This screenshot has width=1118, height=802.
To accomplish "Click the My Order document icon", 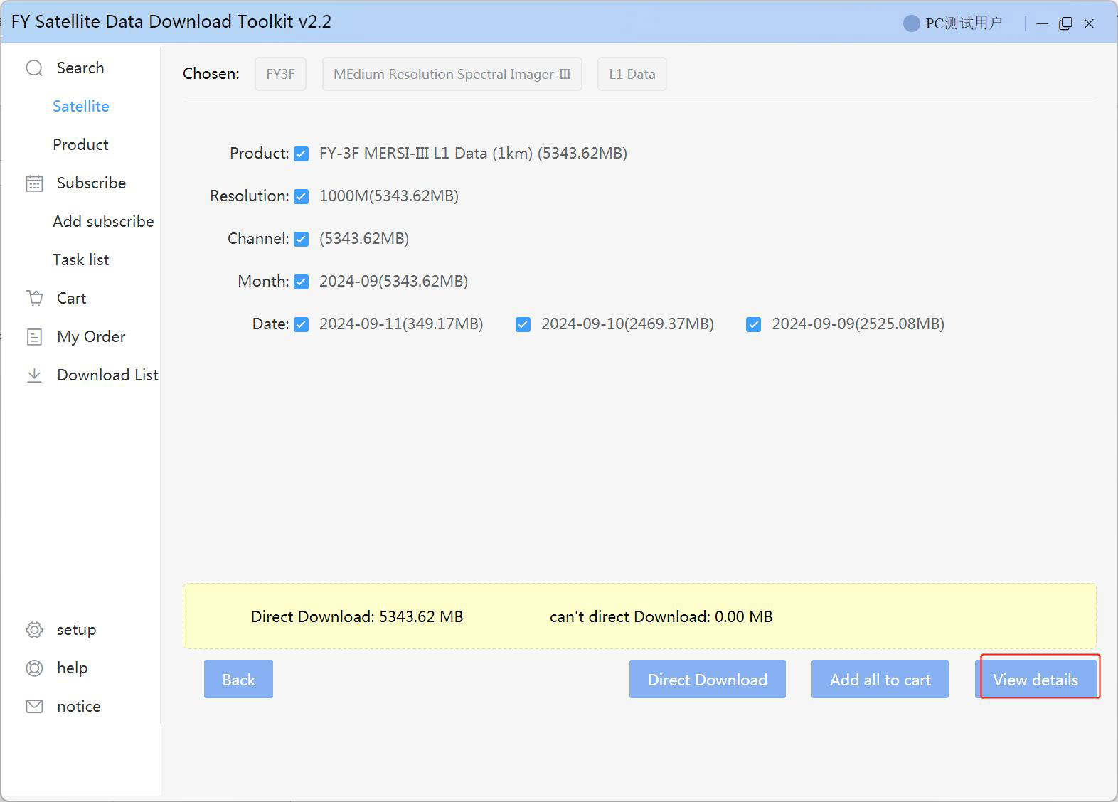I will pos(34,336).
